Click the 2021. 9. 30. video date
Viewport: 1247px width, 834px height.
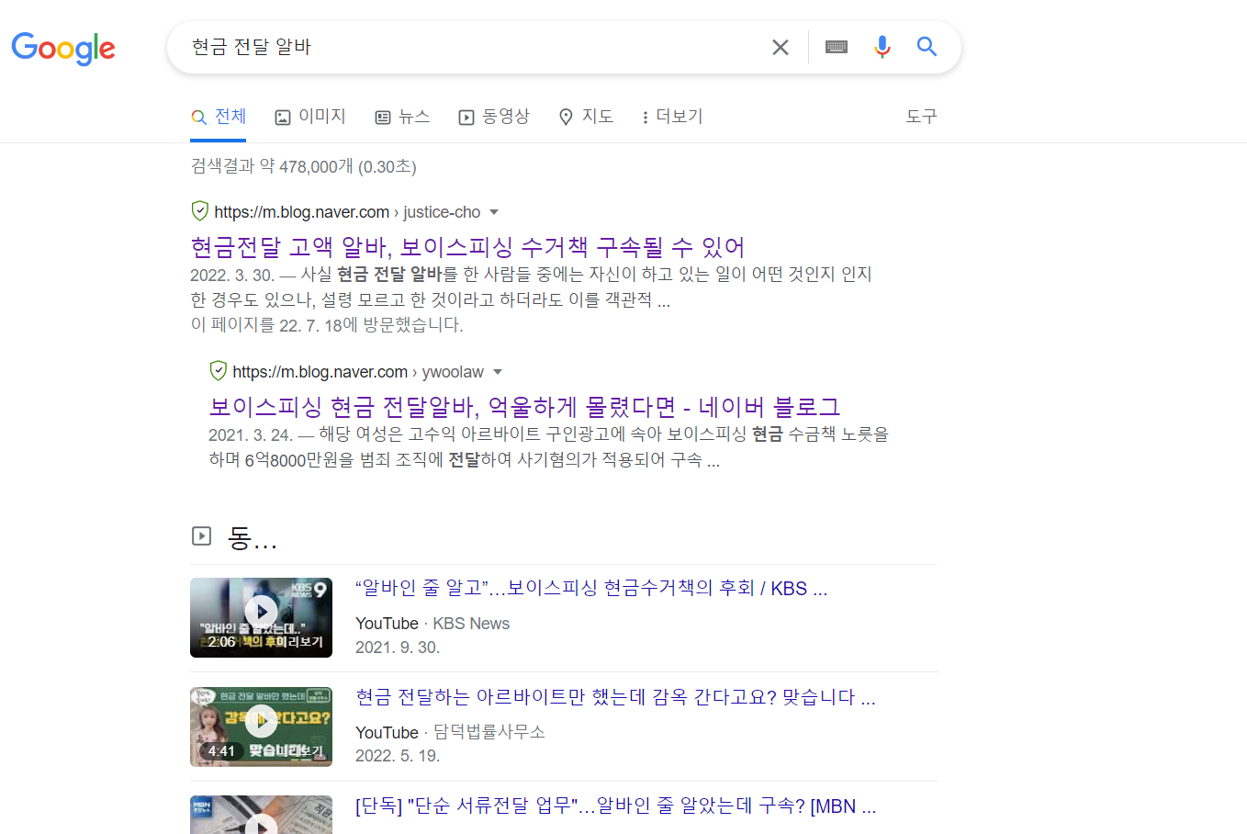click(398, 648)
